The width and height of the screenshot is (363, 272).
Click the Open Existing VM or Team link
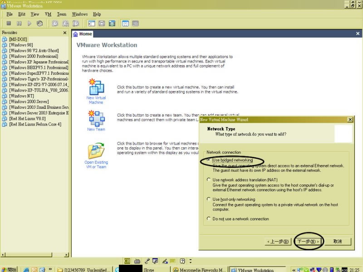pyautogui.click(x=96, y=165)
